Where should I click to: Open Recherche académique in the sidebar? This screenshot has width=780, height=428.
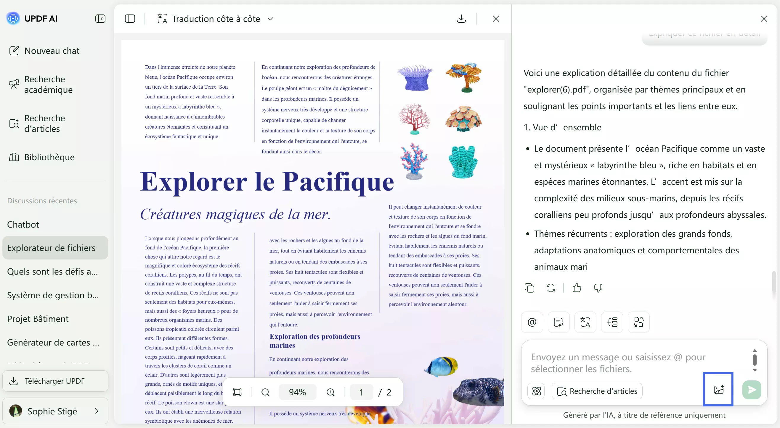coord(49,84)
